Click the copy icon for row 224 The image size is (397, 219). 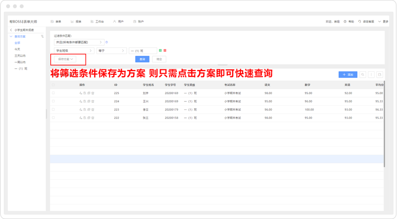pyautogui.click(x=89, y=101)
